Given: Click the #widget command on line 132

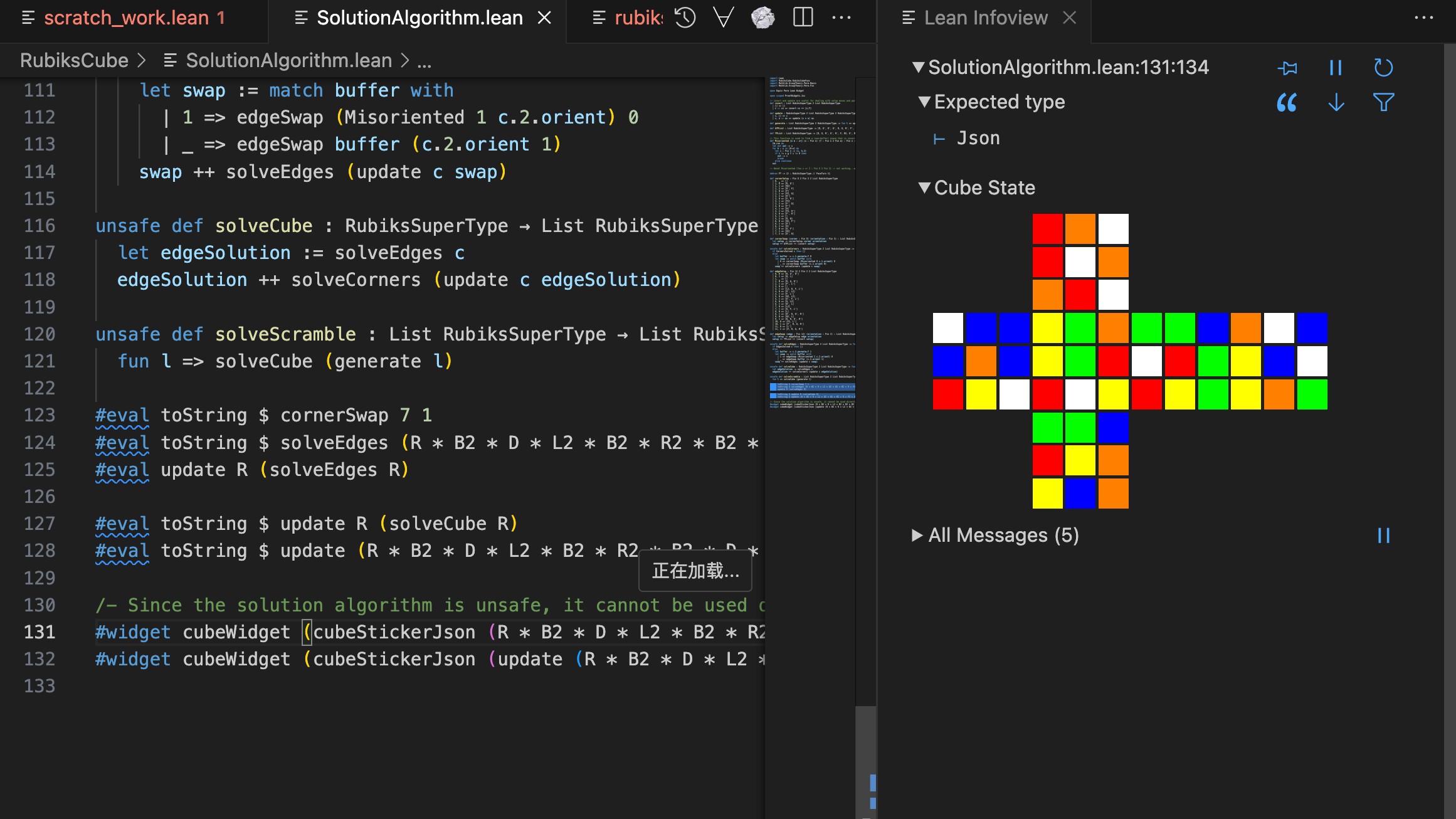Looking at the screenshot, I should (x=133, y=659).
